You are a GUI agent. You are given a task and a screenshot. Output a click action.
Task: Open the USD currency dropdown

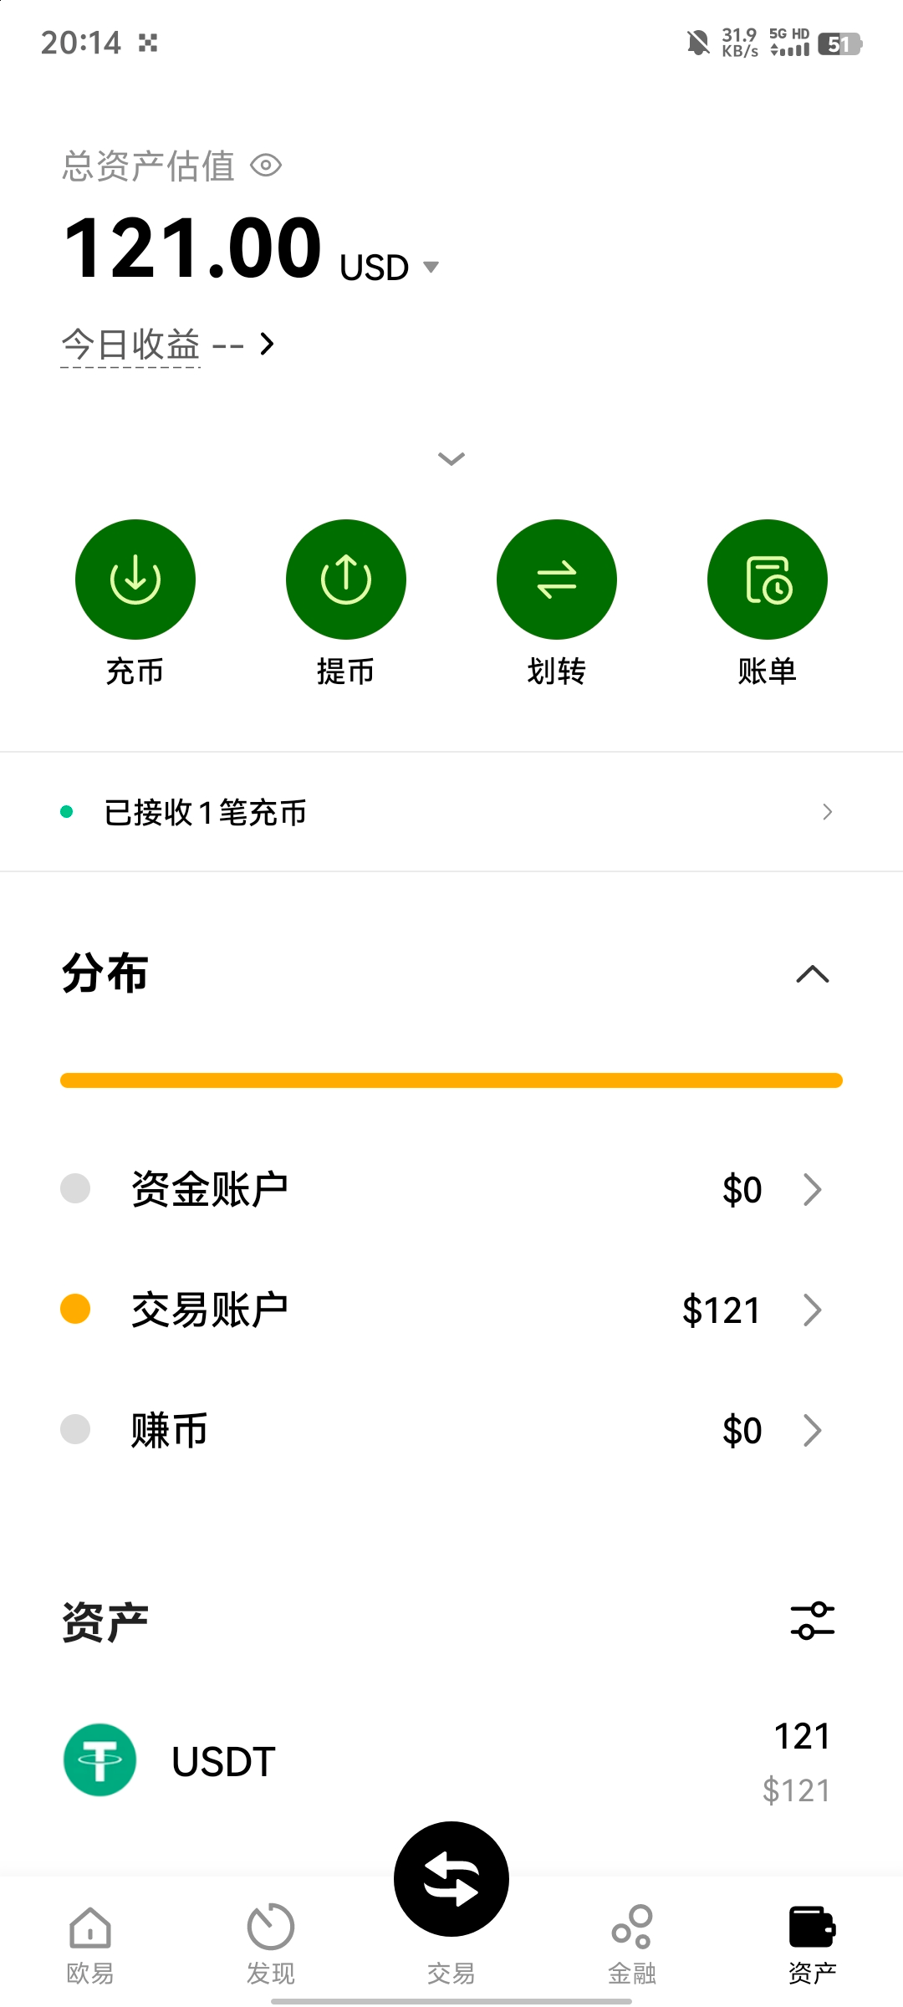pyautogui.click(x=390, y=268)
